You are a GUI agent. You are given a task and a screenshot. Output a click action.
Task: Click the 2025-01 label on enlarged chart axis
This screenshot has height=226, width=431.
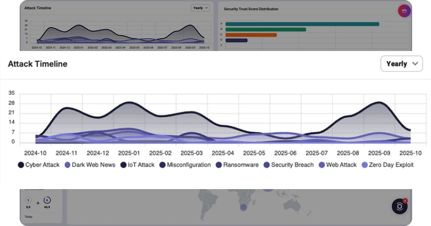click(x=129, y=153)
